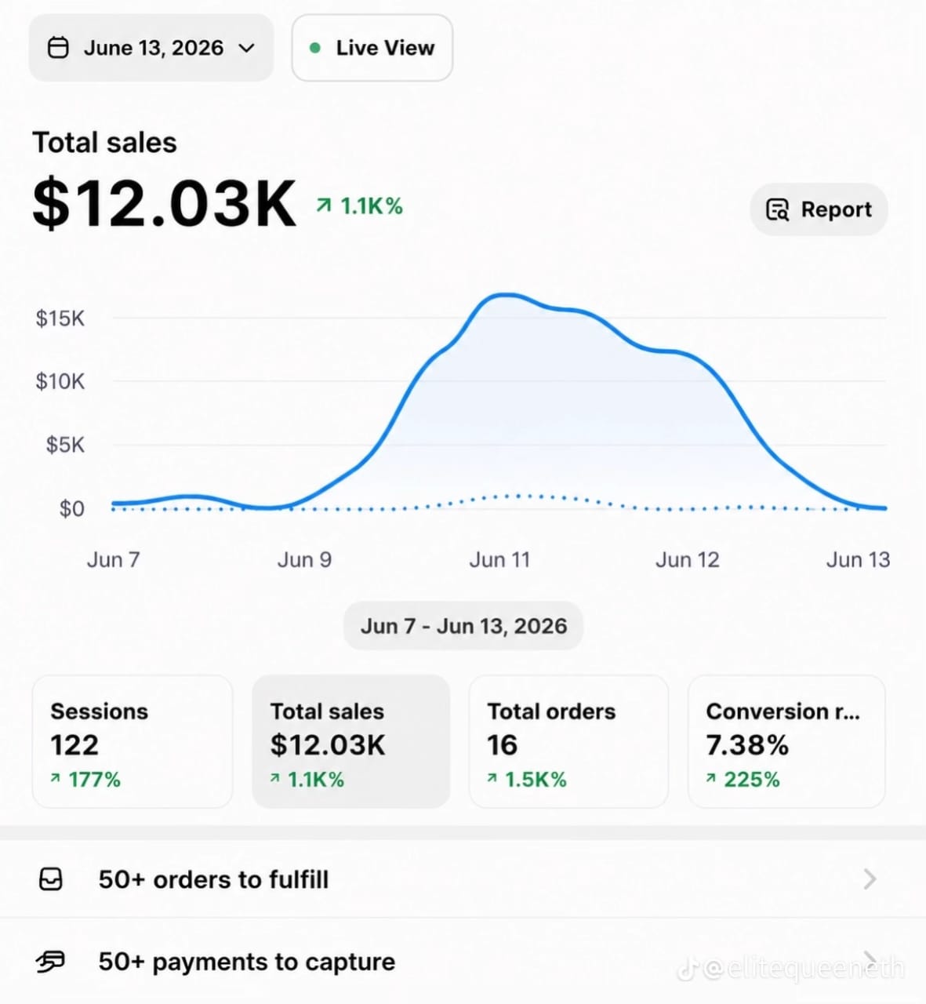This screenshot has height=1004, width=926.
Task: Click the 1.1K% increase beside the headline
Action: (371, 206)
